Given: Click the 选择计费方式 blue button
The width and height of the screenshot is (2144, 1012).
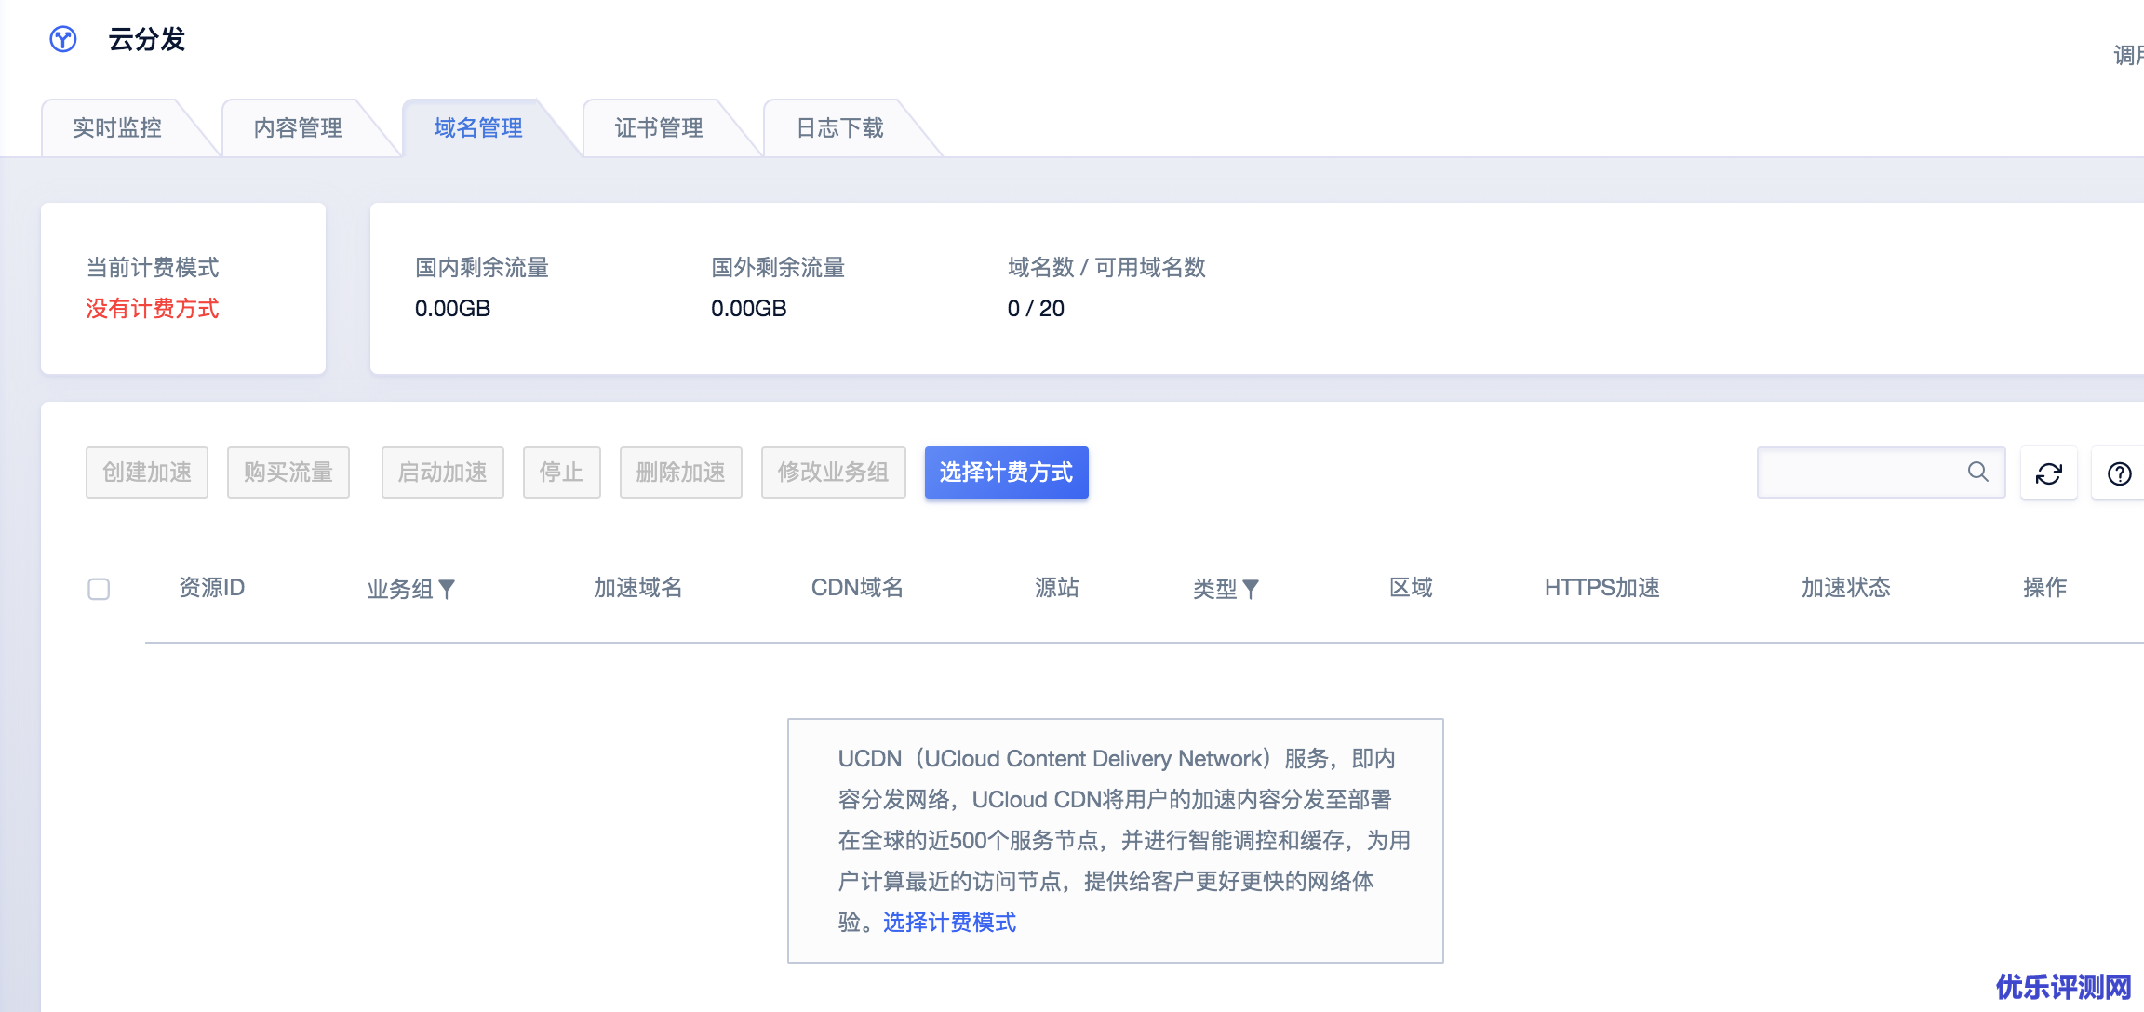Looking at the screenshot, I should coord(1006,473).
